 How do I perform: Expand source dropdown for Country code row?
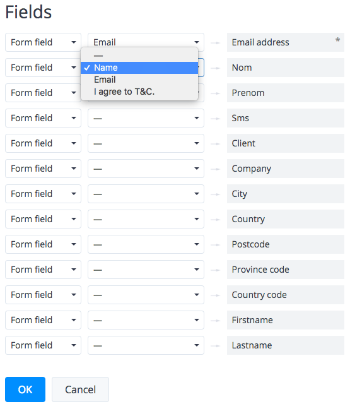point(146,295)
